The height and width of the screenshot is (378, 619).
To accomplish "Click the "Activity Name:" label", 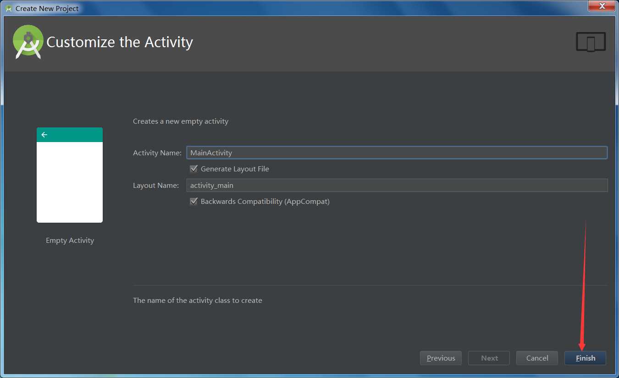I will [x=157, y=153].
